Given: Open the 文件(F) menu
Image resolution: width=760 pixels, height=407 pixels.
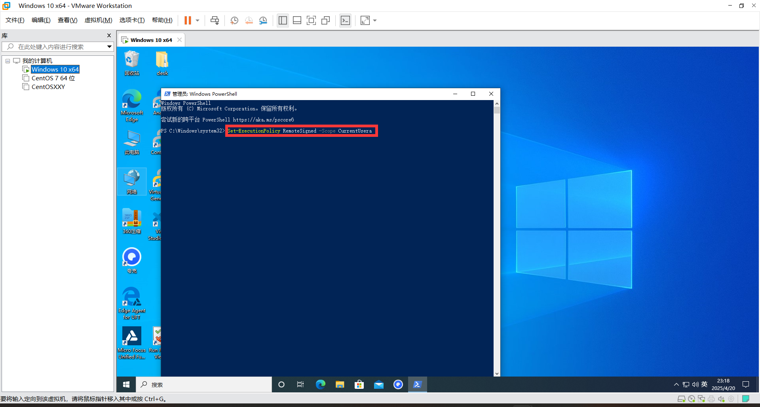Looking at the screenshot, I should [x=15, y=20].
